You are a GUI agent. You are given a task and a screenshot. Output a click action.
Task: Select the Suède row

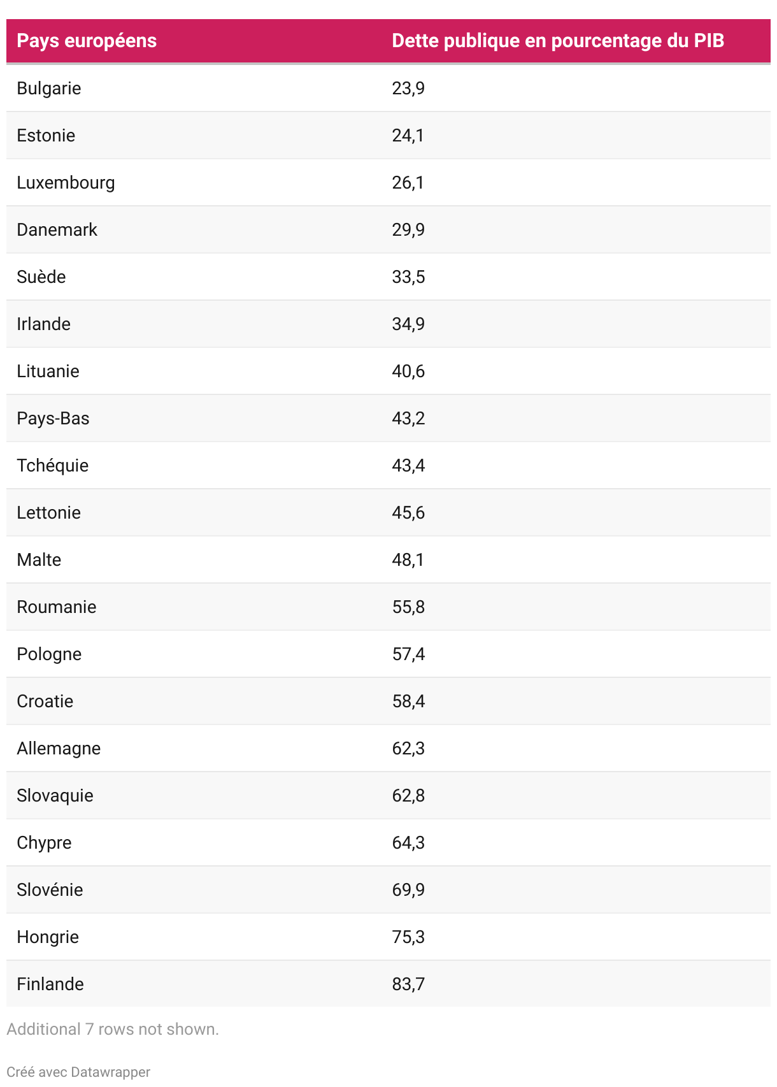(x=388, y=277)
